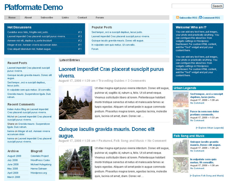Open popular post 'Quisque iaculis gravida mauris'
The height and width of the screenshot is (181, 228).
tap(118, 41)
